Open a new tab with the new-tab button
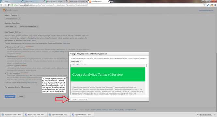The width and height of the screenshot is (217, 117). (x=112, y=2)
